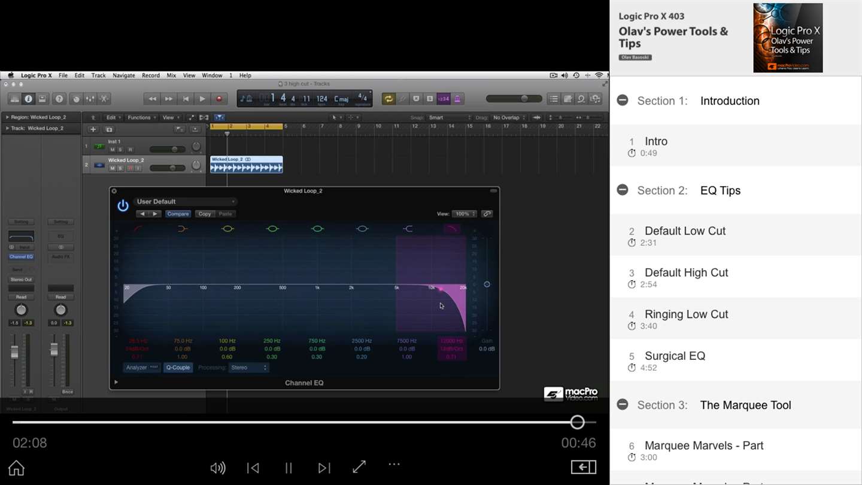Open the Mixer from Logic toolbar
Image resolution: width=862 pixels, height=485 pixels.
pos(90,99)
